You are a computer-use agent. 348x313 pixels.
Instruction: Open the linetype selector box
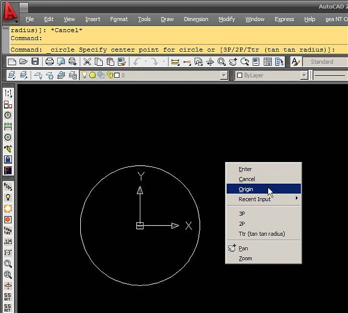(330, 76)
